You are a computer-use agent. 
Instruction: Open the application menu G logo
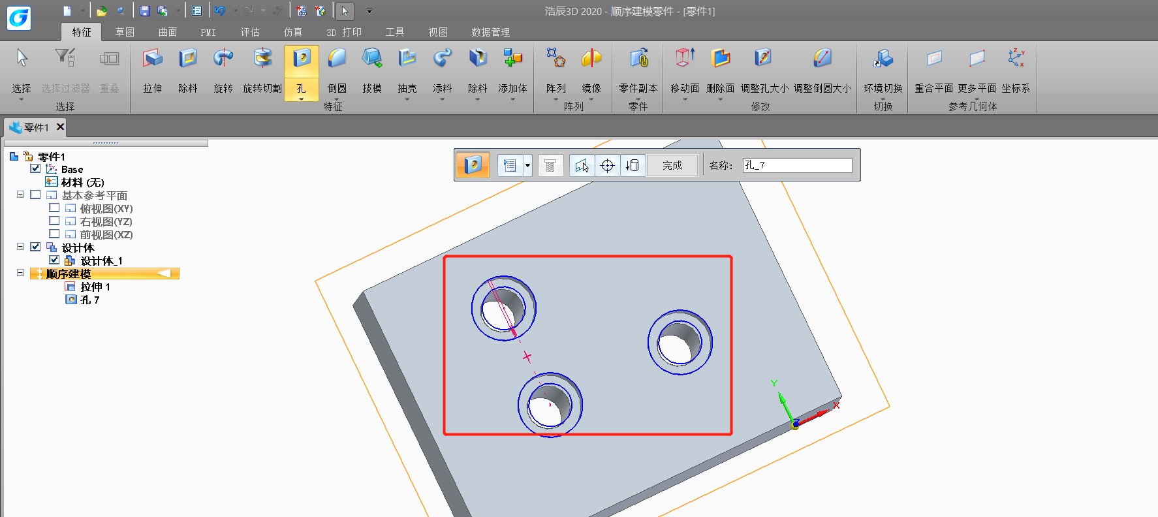coord(19,18)
